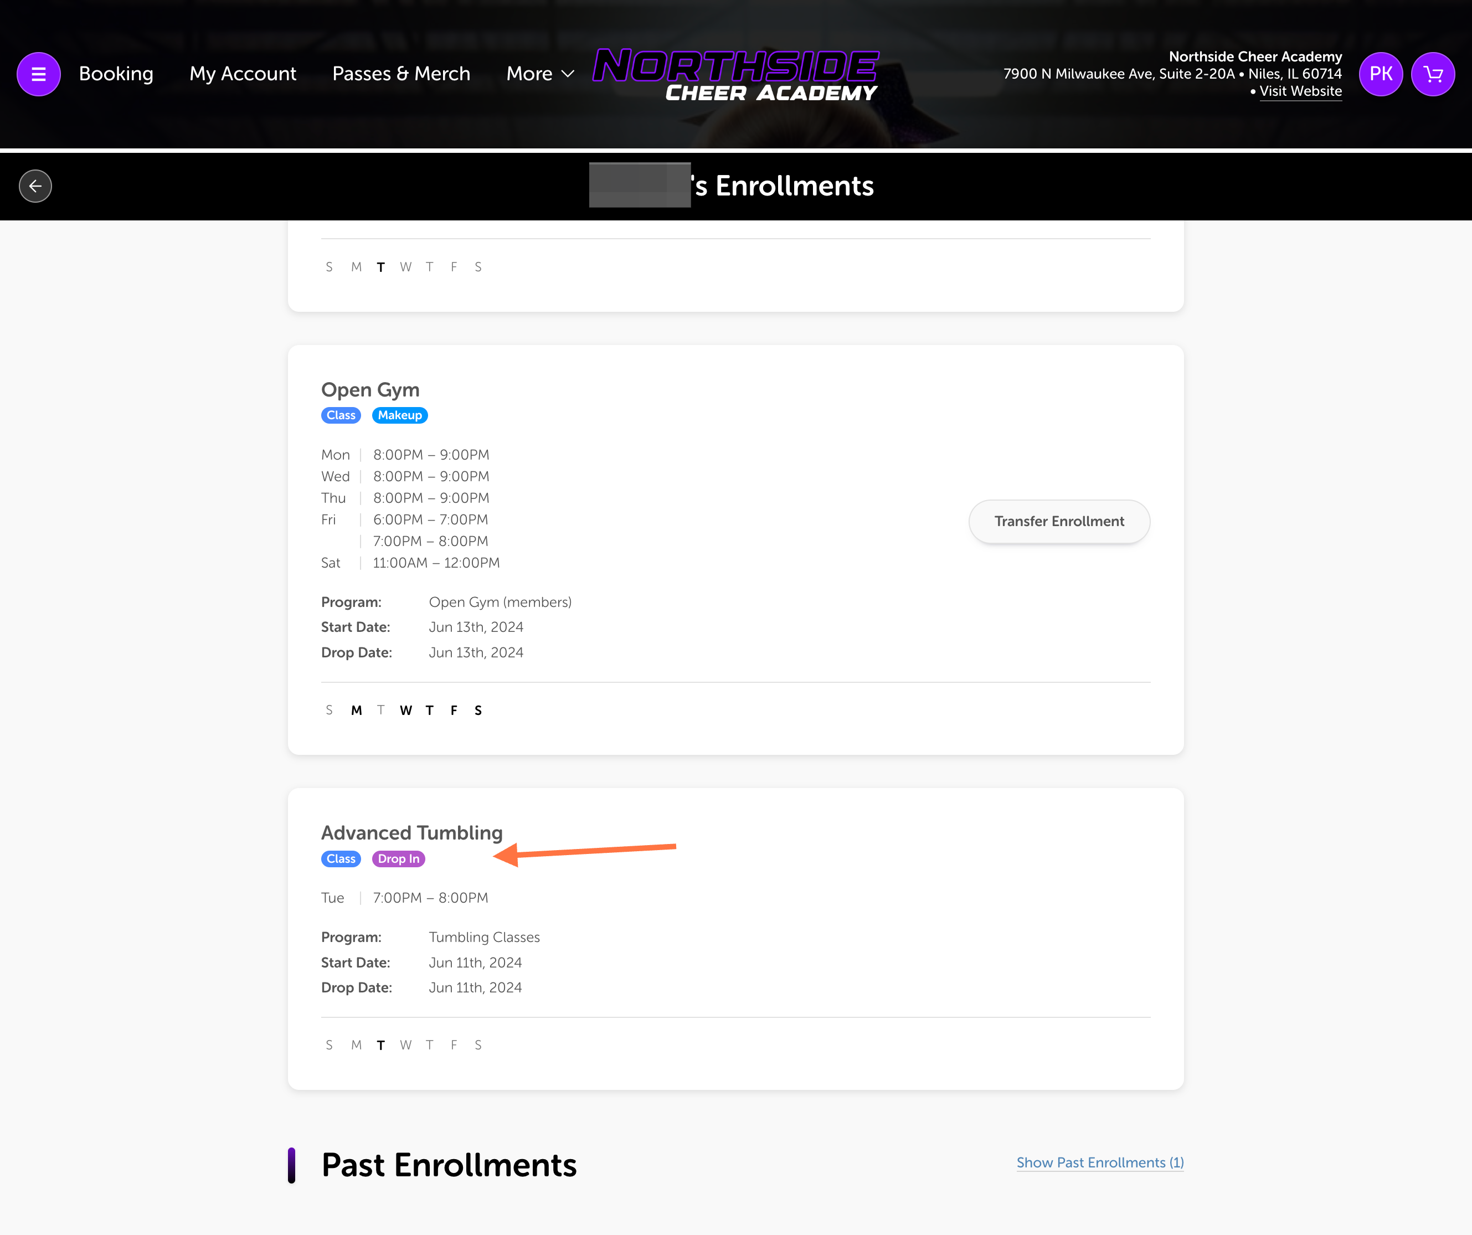
Task: Open the purple hamburger menu
Action: pos(39,74)
